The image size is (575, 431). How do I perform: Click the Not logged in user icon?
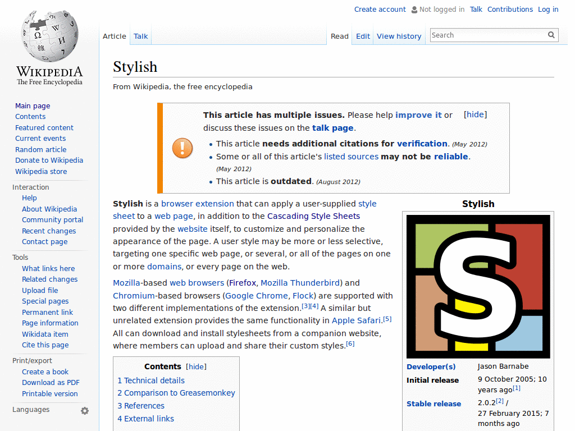pos(414,10)
